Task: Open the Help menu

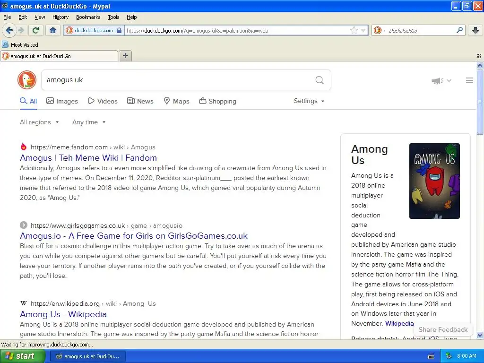Action: [131, 17]
